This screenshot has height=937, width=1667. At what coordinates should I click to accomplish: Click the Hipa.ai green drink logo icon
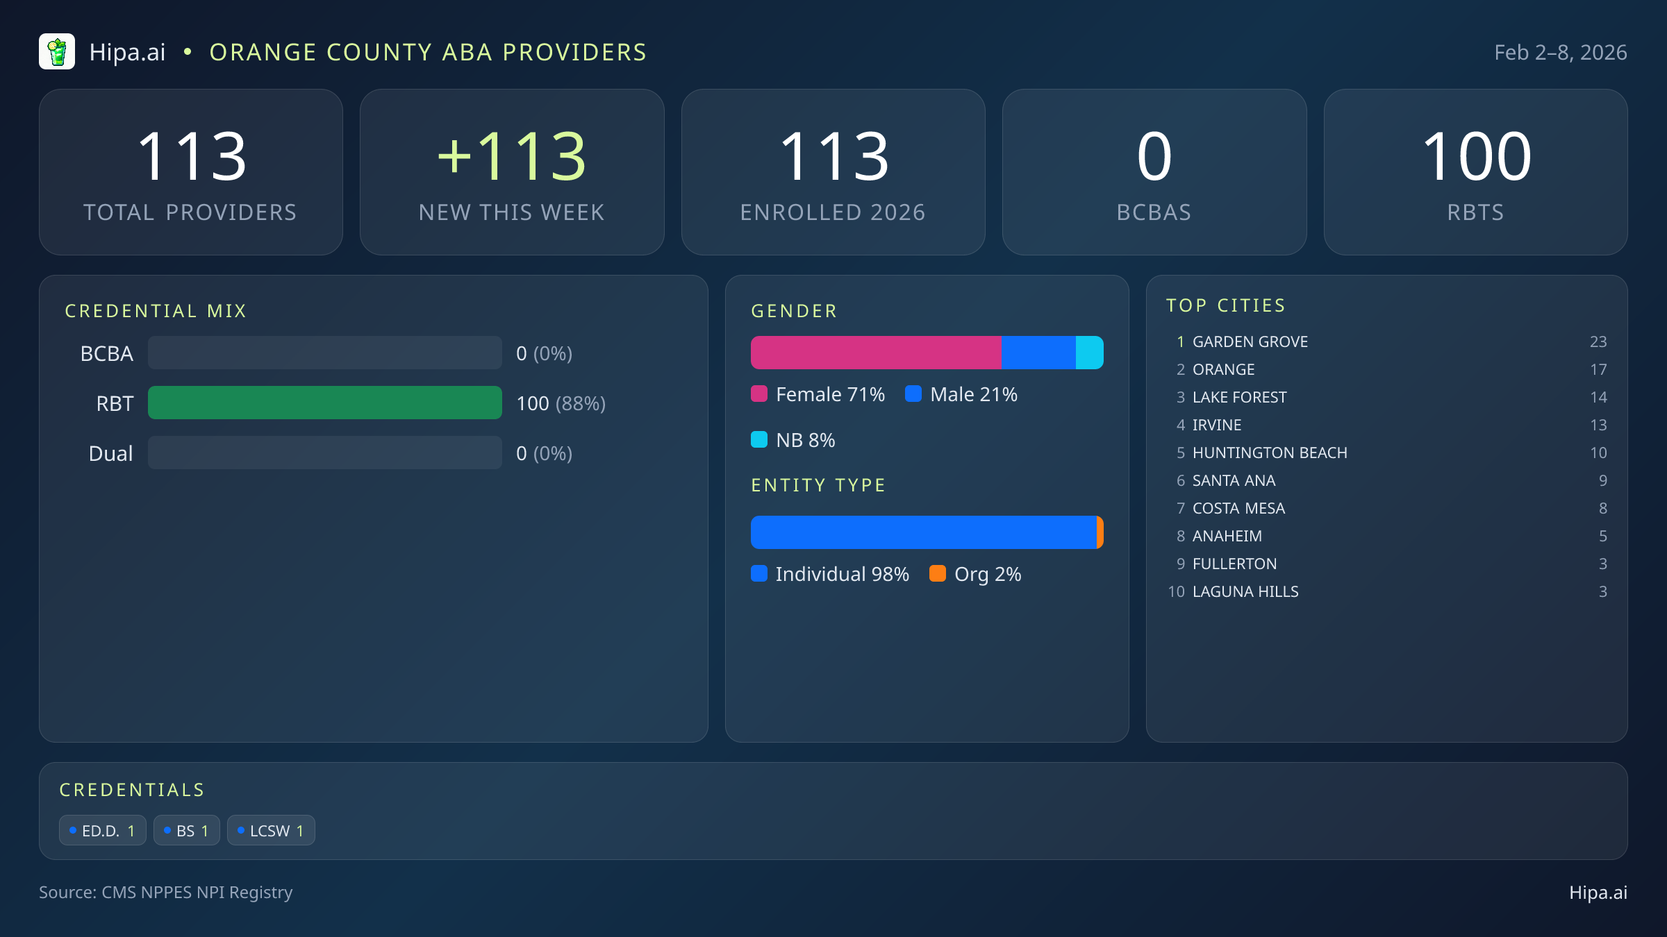pos(58,51)
